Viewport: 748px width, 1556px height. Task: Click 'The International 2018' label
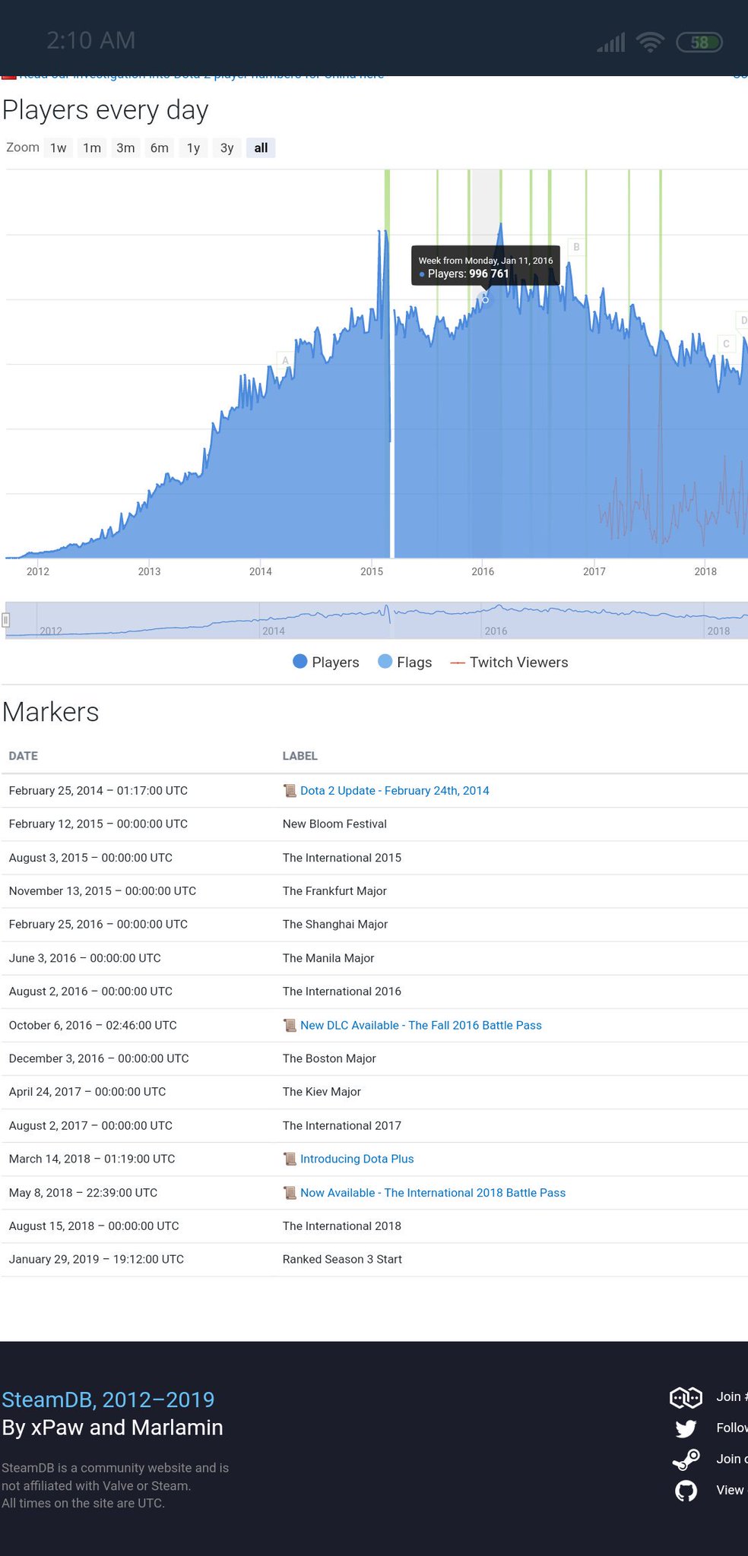point(342,1226)
